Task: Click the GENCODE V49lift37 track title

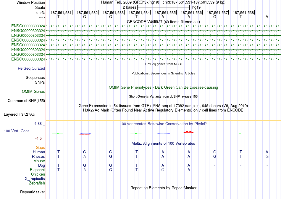Action: tap(163, 22)
